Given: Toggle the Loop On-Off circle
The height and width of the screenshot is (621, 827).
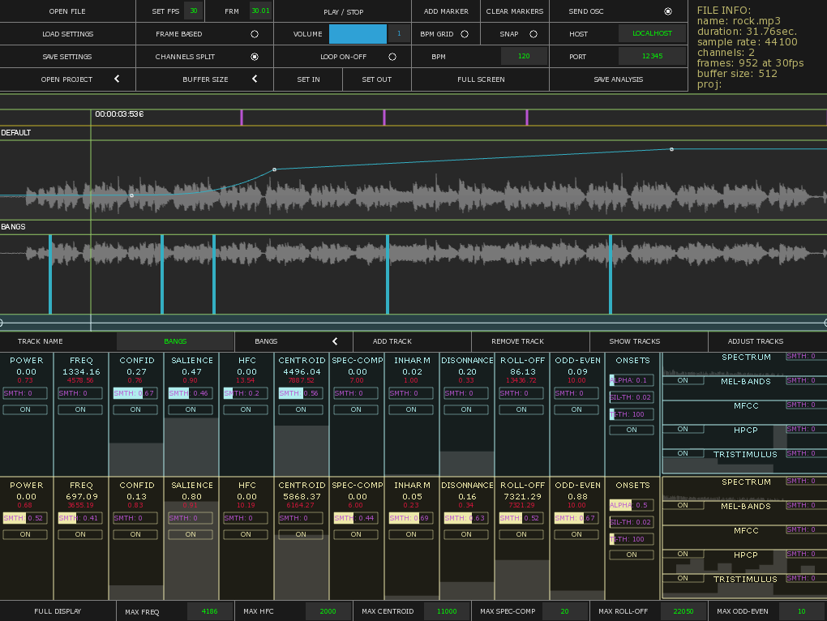Looking at the screenshot, I should (392, 57).
